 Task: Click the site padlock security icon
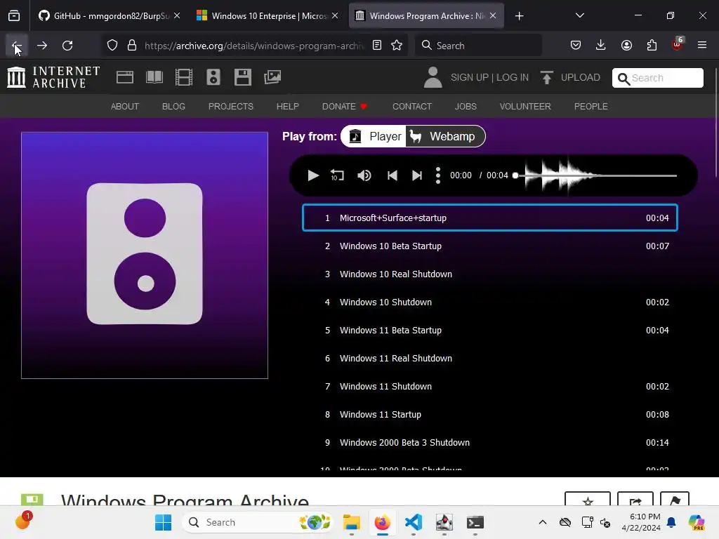tap(132, 46)
